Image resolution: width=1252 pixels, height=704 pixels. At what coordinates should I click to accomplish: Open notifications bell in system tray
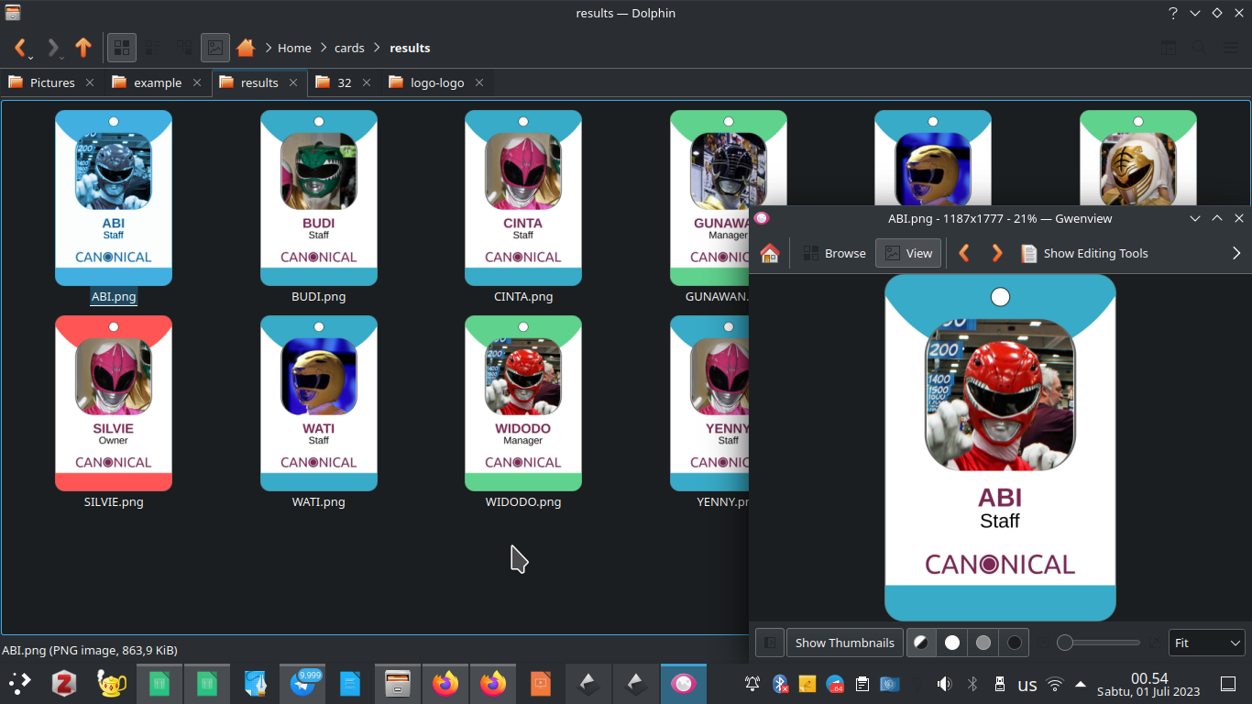click(x=752, y=684)
